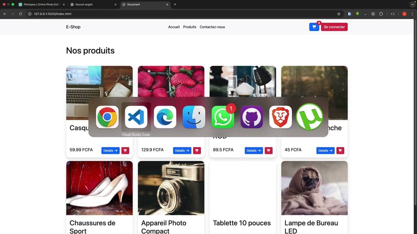Close the Photopea tab
Viewport: 417px width, 234px height.
[64, 5]
